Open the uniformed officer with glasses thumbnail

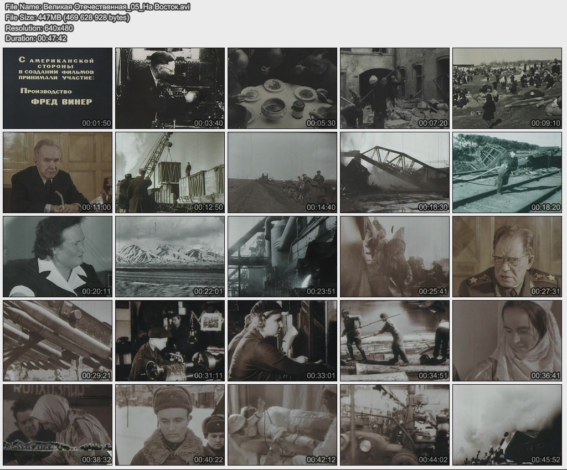coord(507,256)
